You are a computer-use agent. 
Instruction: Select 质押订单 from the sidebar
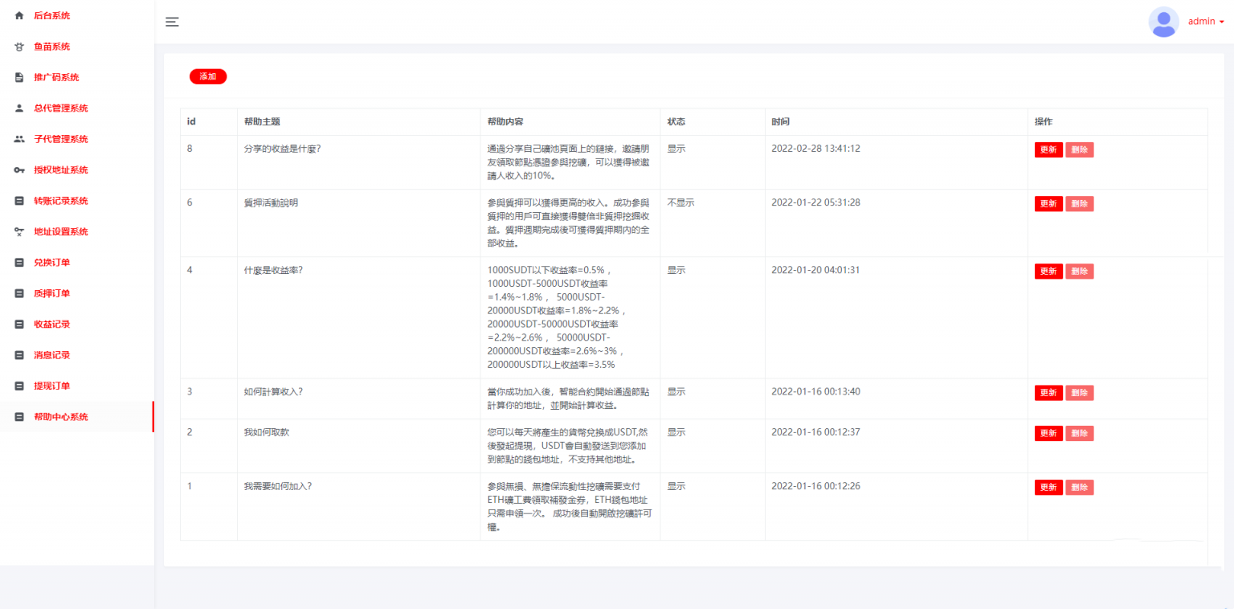(x=51, y=293)
